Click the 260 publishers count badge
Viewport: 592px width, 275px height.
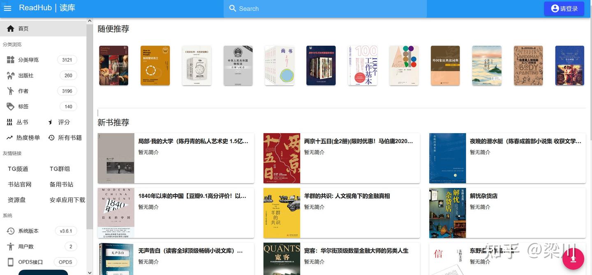point(68,76)
